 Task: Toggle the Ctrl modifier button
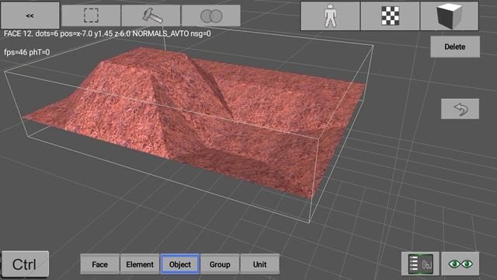point(26,264)
